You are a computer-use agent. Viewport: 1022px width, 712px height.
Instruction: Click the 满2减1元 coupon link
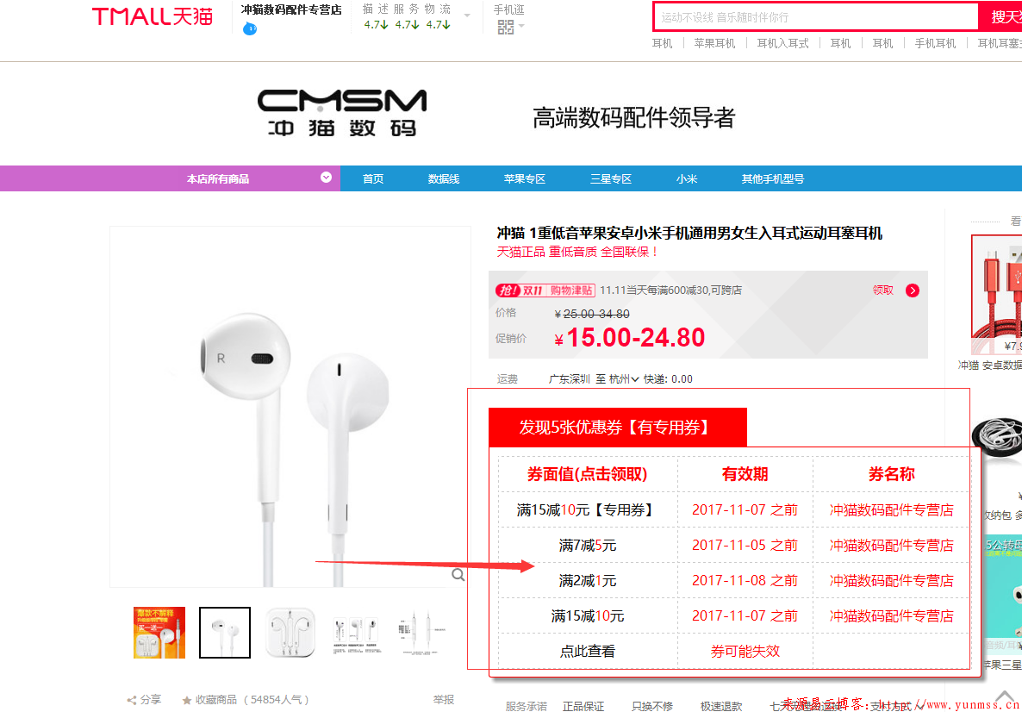[587, 580]
